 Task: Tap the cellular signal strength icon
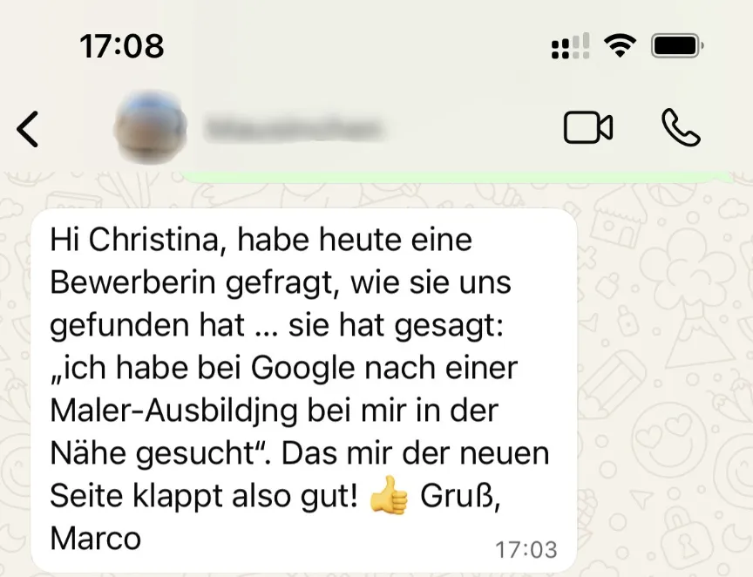(571, 46)
